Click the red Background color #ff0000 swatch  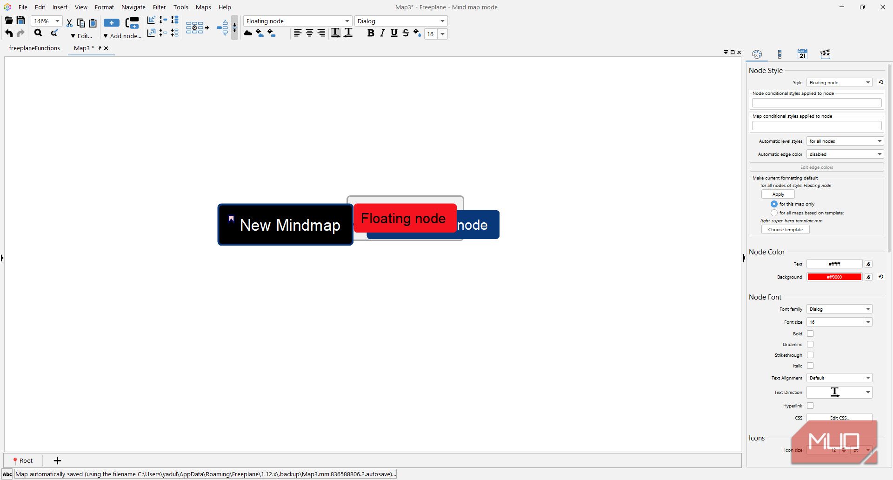pyautogui.click(x=834, y=277)
